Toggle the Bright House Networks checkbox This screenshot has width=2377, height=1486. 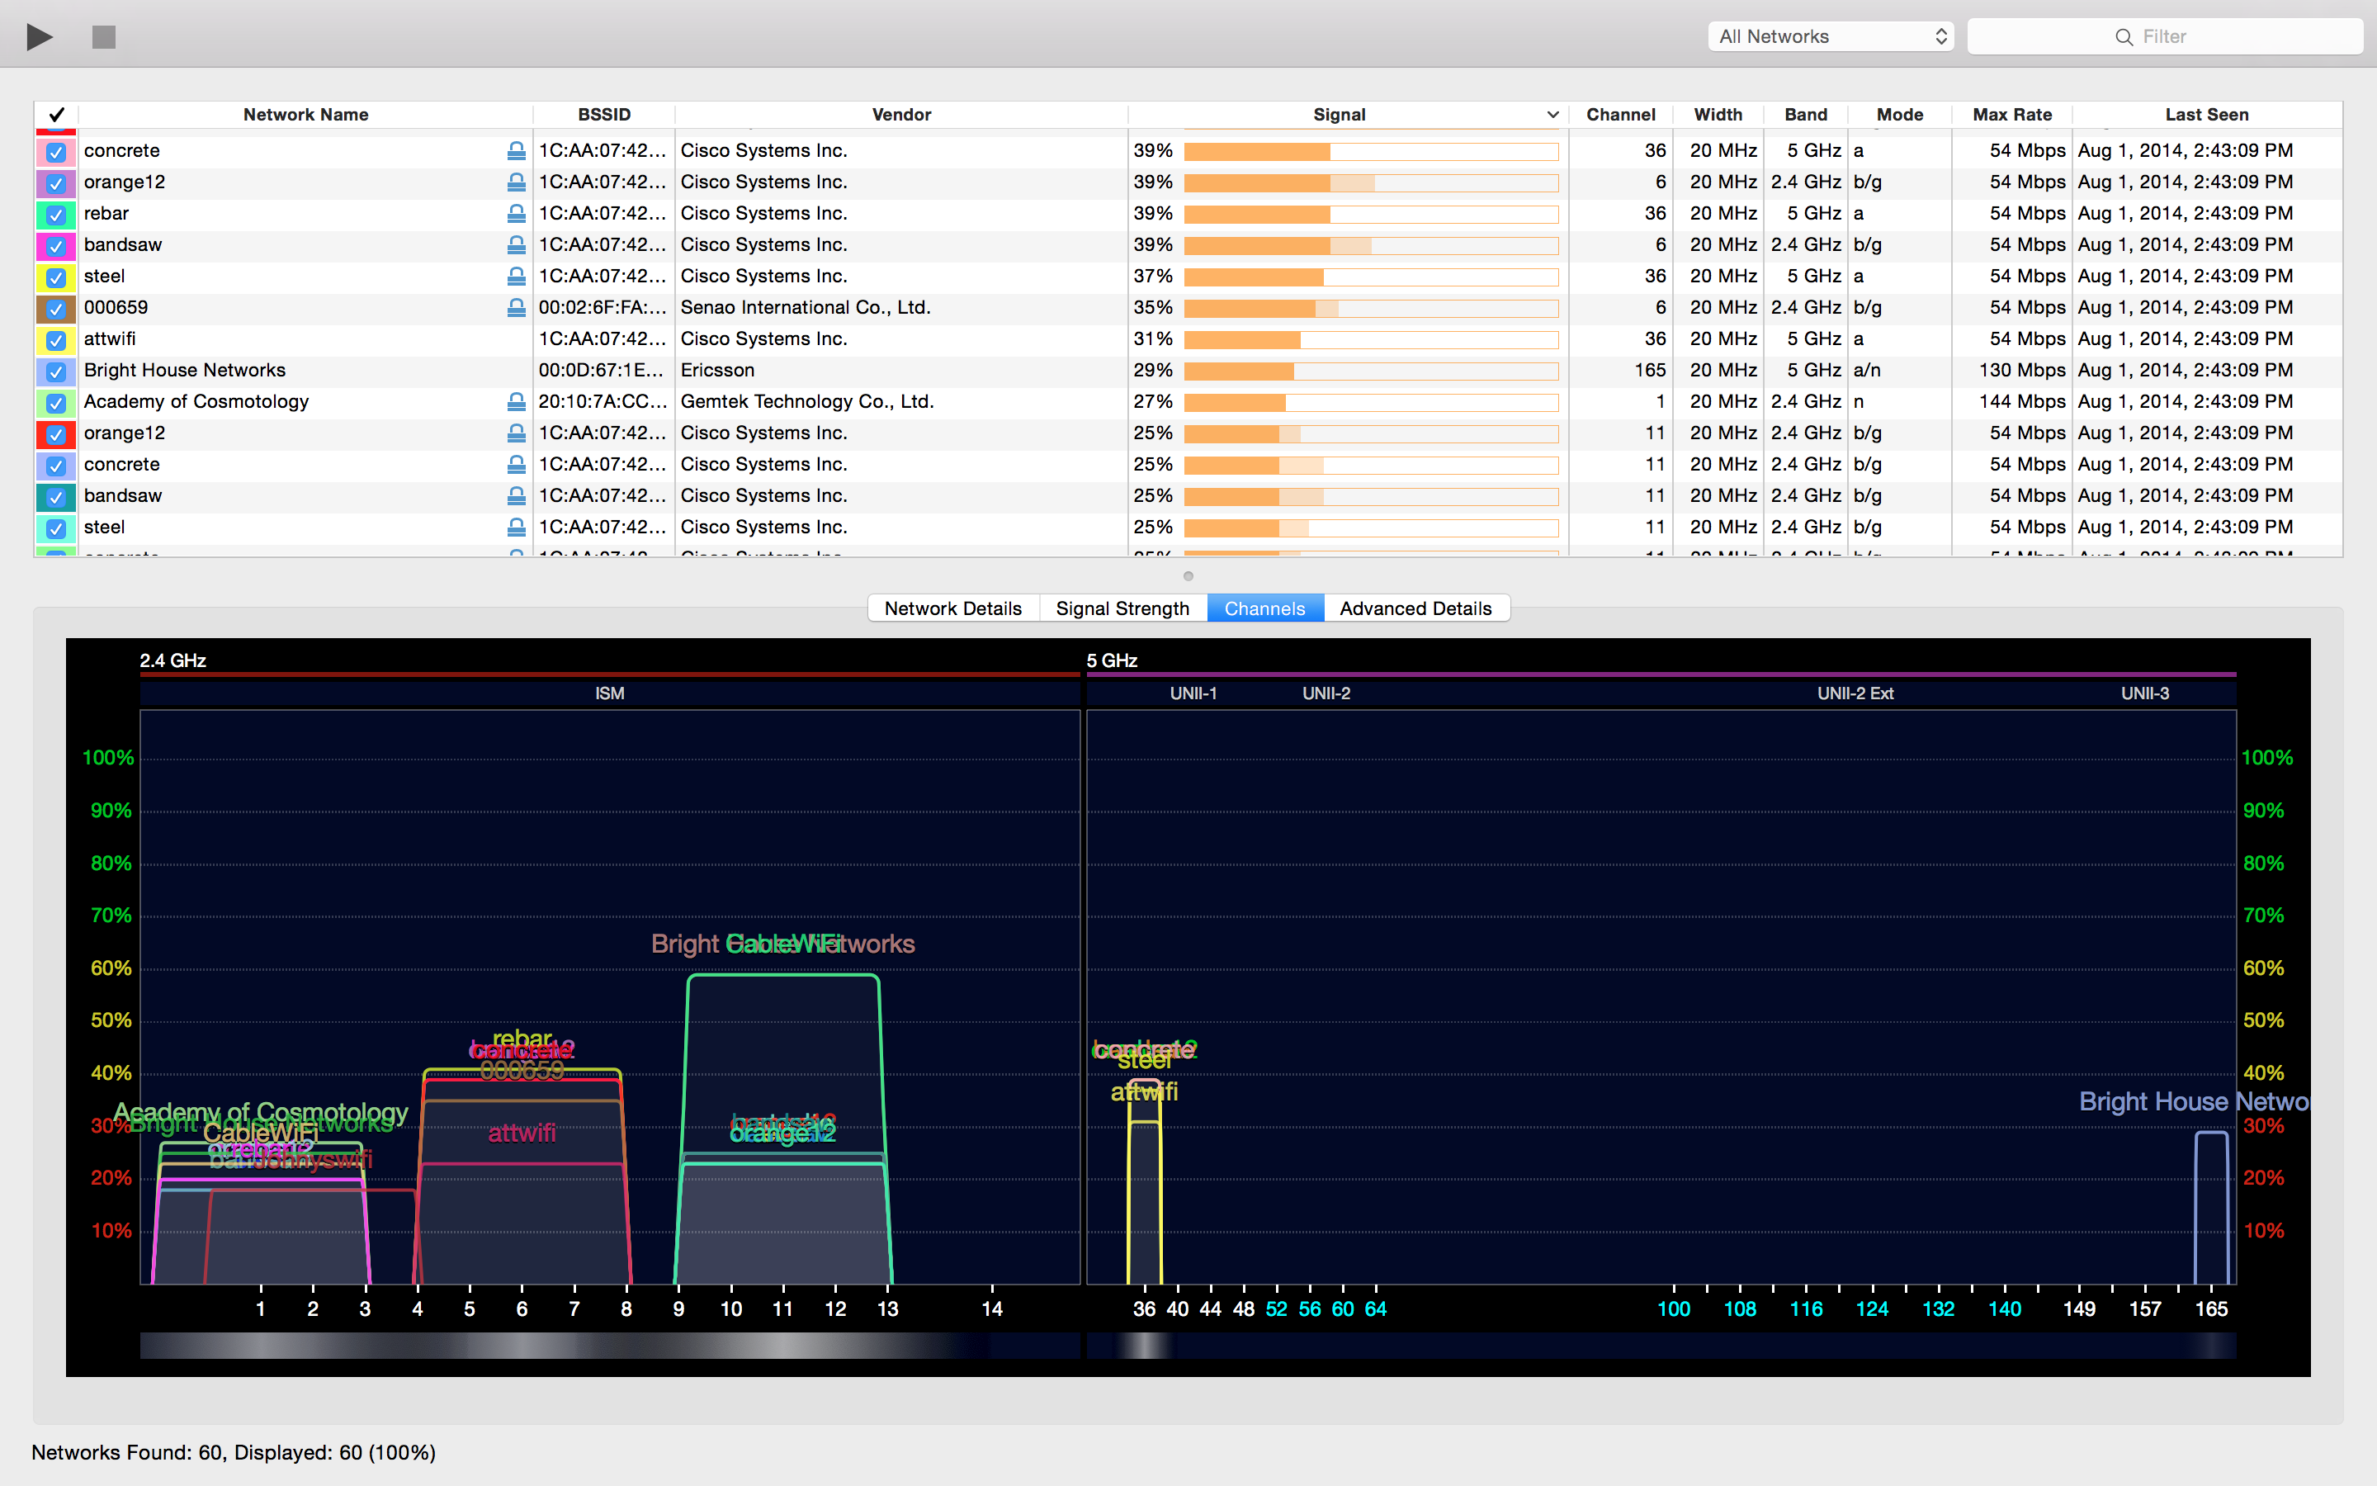point(56,371)
